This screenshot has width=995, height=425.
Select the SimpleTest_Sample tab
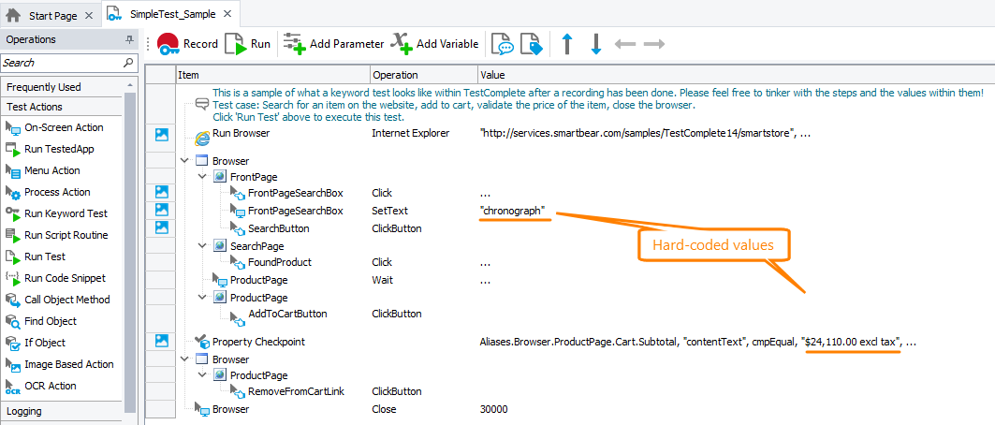click(171, 14)
